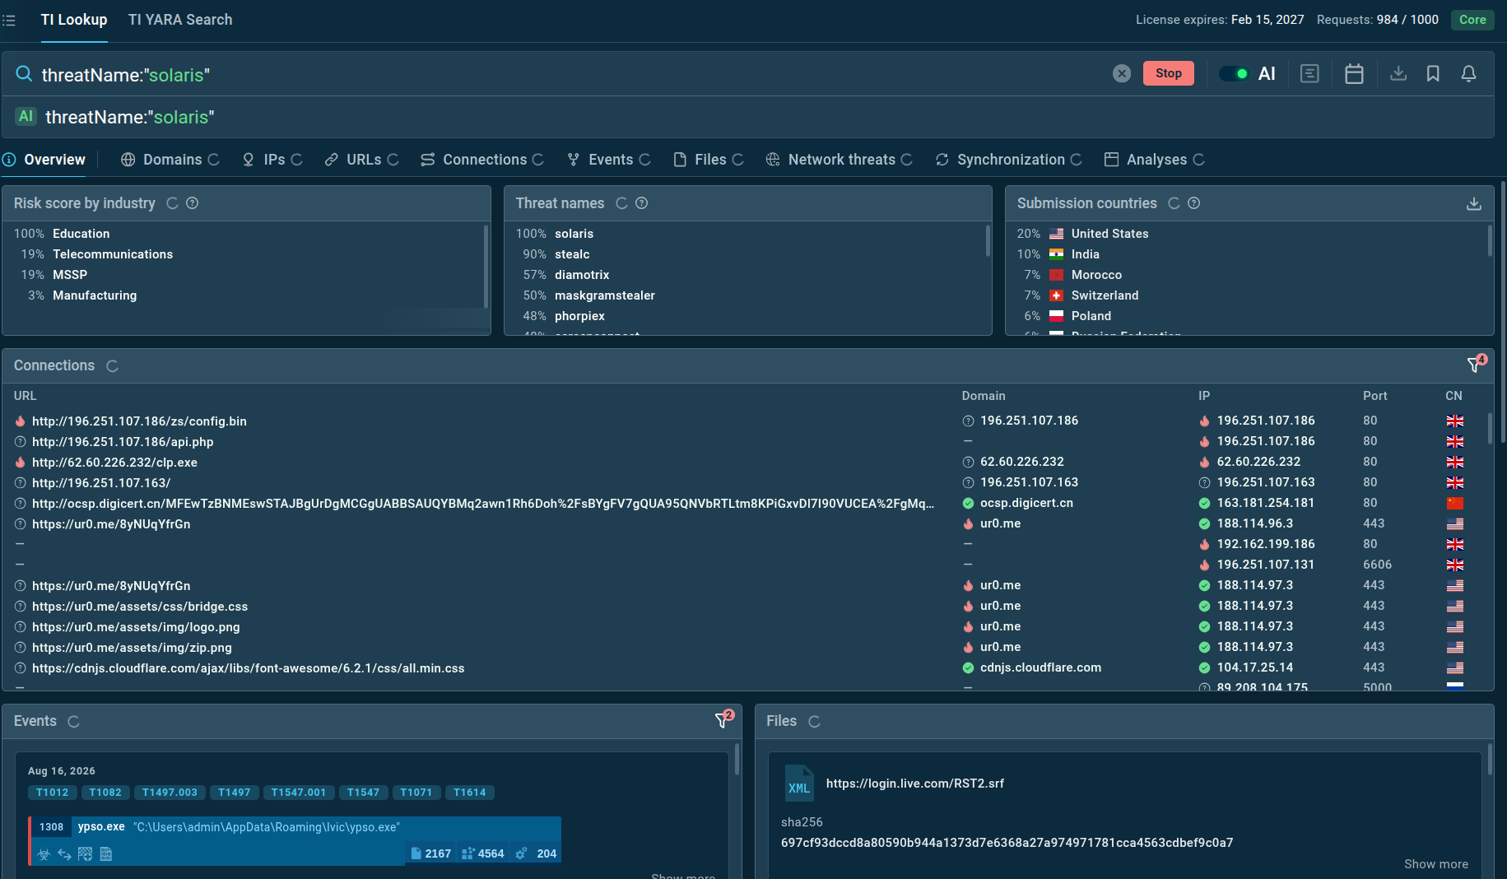Select the ocsp.digicert.cn domain
1507x879 pixels.
[x=1026, y=503]
